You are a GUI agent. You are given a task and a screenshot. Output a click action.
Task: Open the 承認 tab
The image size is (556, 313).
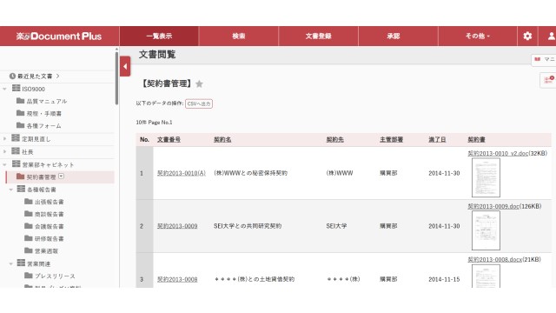coord(394,36)
